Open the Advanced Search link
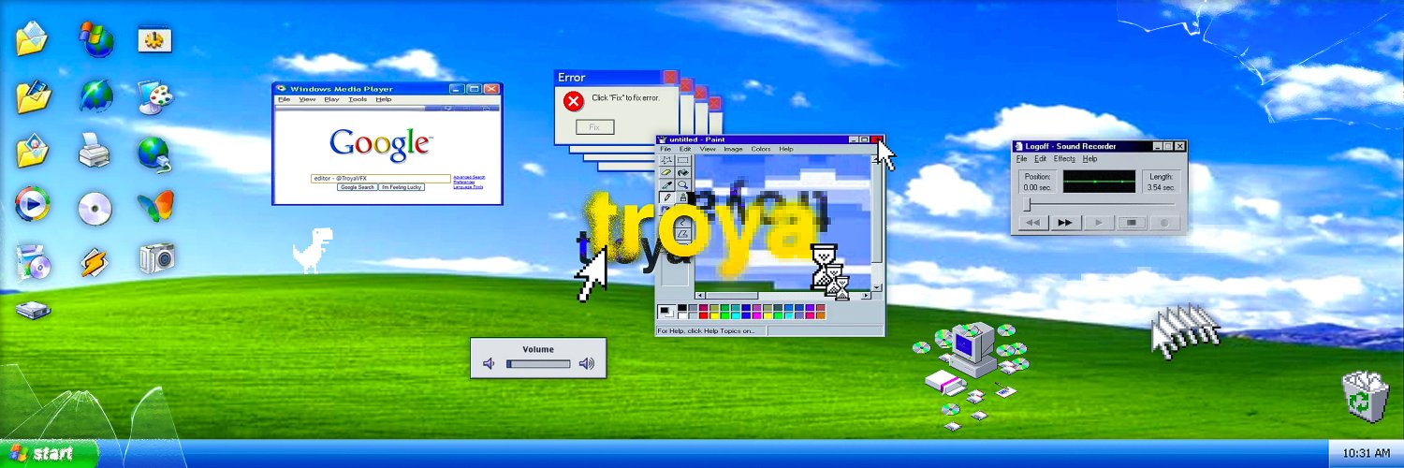This screenshot has height=468, width=1404. click(x=469, y=177)
